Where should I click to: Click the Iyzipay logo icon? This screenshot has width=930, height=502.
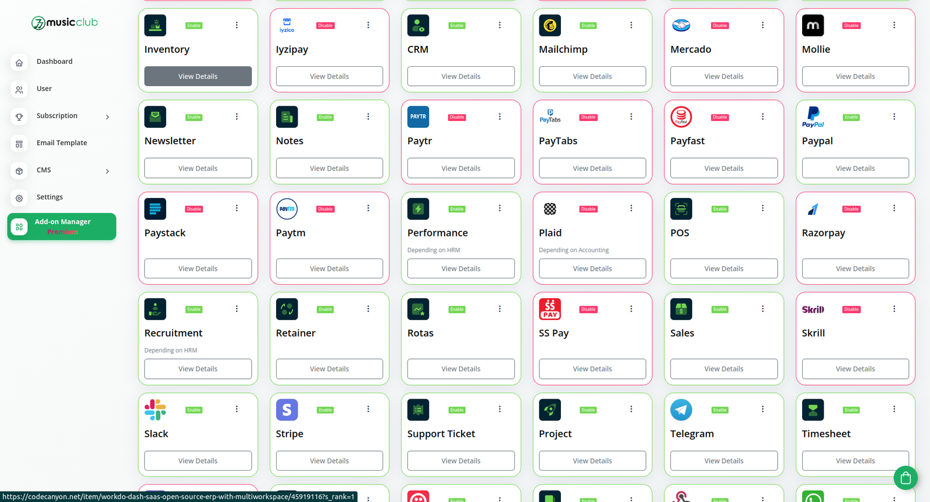pyautogui.click(x=287, y=26)
